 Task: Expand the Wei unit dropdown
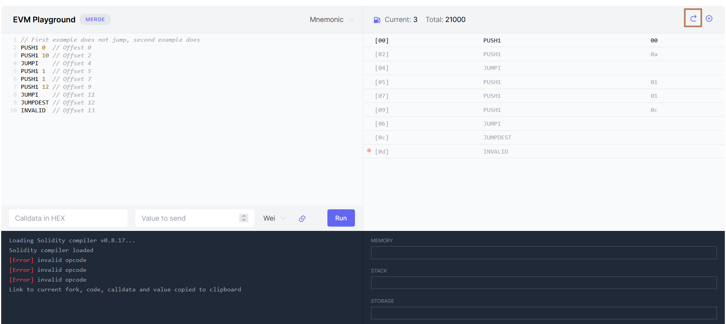click(x=274, y=218)
